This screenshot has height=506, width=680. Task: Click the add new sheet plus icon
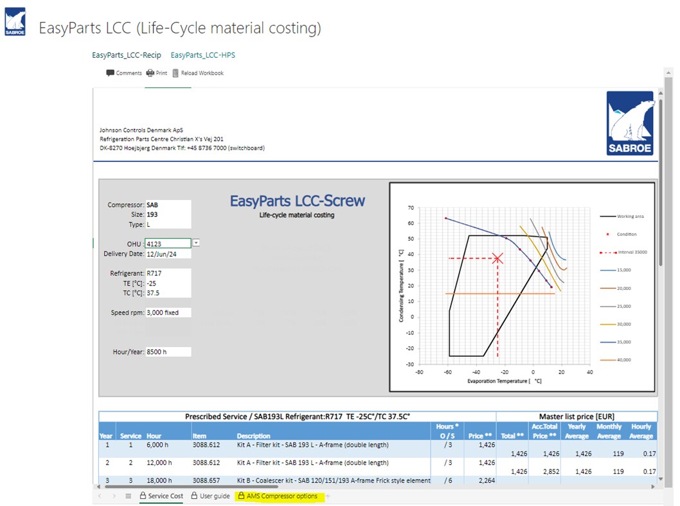(327, 496)
